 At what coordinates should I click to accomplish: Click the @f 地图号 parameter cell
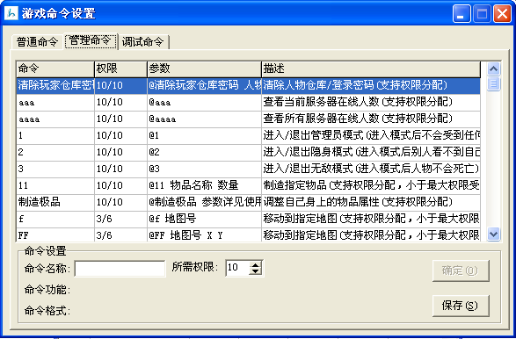(x=204, y=219)
